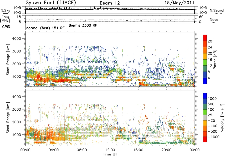
Task: Click the 20:00 time tick label
Action: point(166,150)
